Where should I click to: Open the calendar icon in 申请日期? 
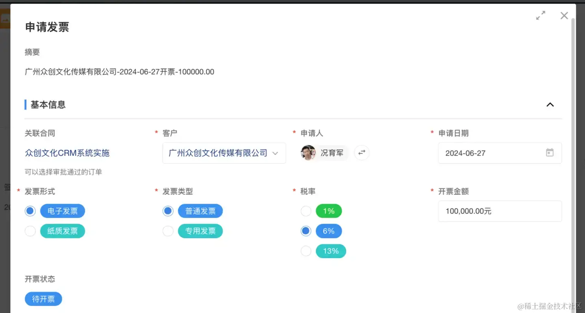550,153
